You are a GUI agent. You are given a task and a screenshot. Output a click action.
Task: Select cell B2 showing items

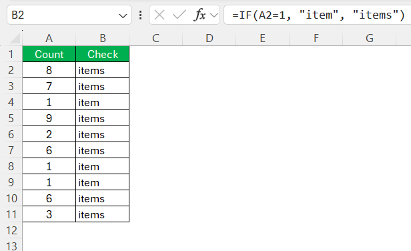tap(103, 70)
